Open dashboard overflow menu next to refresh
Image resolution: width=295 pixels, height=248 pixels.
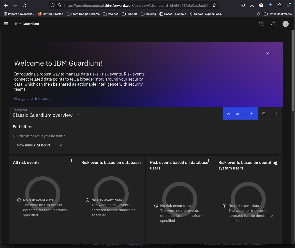276,114
